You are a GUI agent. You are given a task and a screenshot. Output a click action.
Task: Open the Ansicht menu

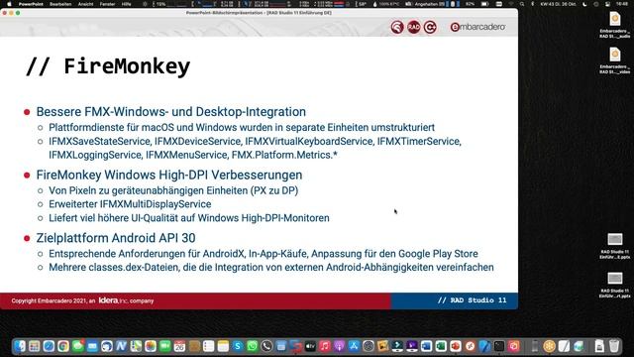click(x=86, y=4)
